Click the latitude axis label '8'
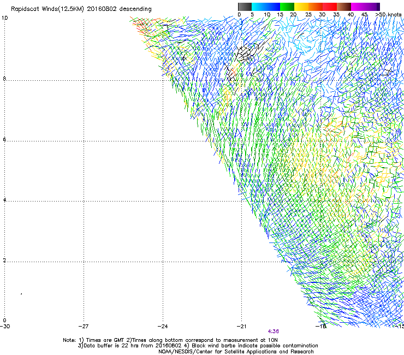The image size is (404, 355). coord(4,79)
